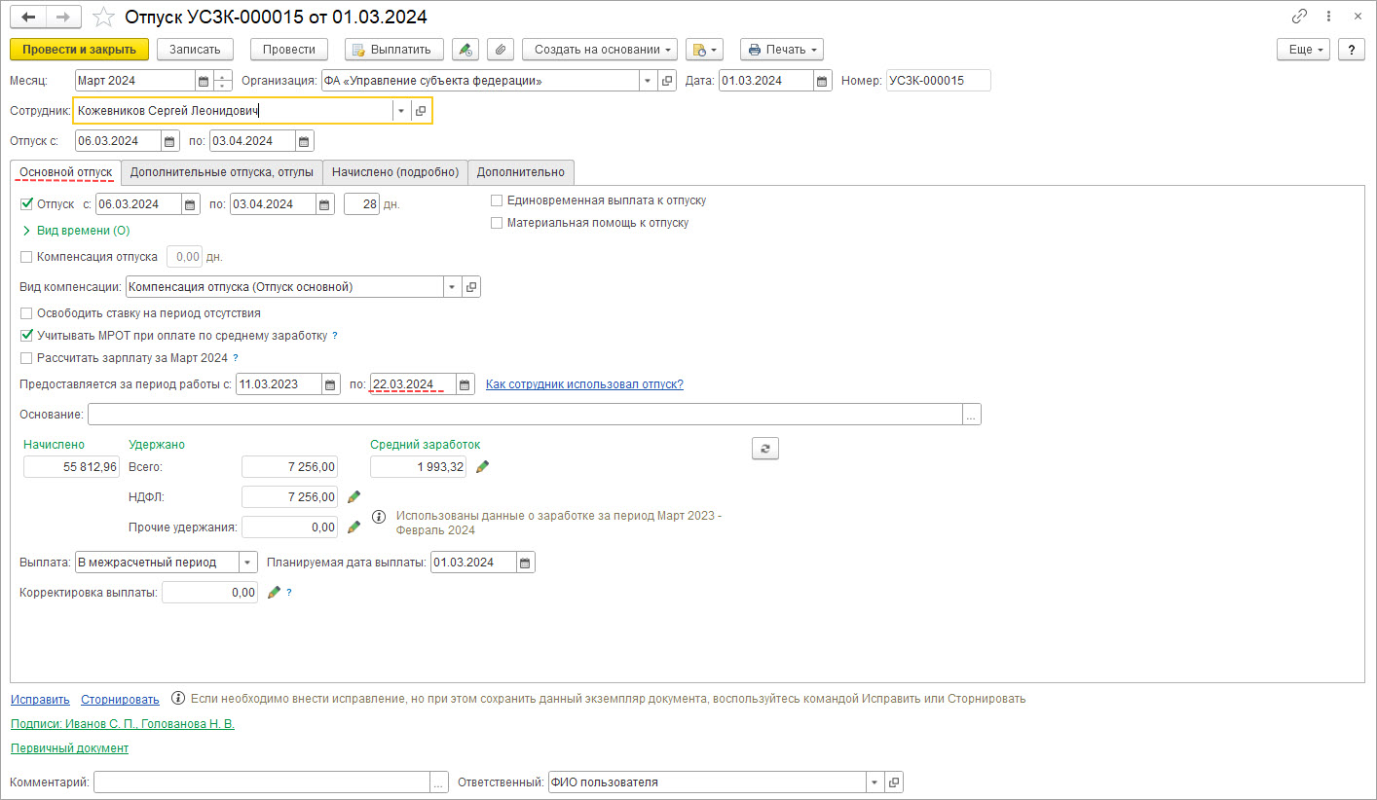The height and width of the screenshot is (800, 1377).
Task: Open calendar for tab vacation end 03.04.2024
Action: [326, 204]
